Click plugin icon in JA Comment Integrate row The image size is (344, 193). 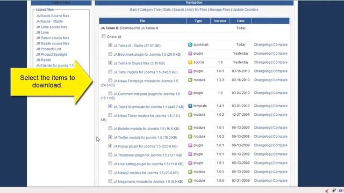(190, 93)
